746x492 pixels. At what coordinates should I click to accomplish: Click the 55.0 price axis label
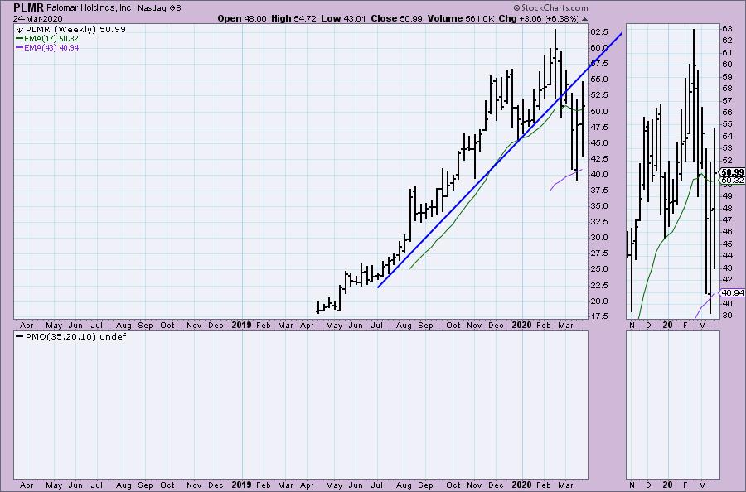[x=599, y=79]
